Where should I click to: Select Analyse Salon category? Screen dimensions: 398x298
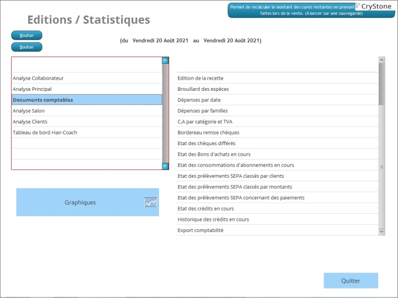[87, 111]
